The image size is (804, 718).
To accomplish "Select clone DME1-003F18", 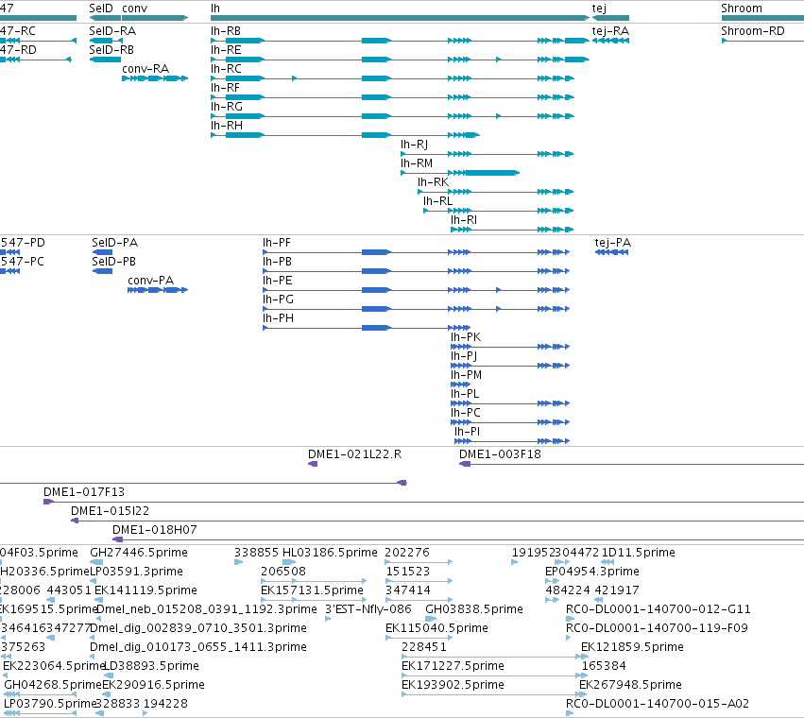I will tap(500, 454).
